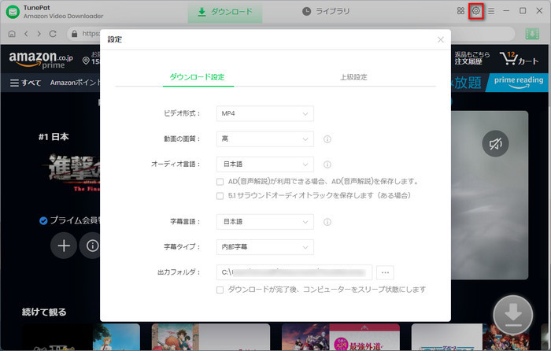Open the ライブラリ tab in header
This screenshot has width=551, height=351.
[326, 11]
